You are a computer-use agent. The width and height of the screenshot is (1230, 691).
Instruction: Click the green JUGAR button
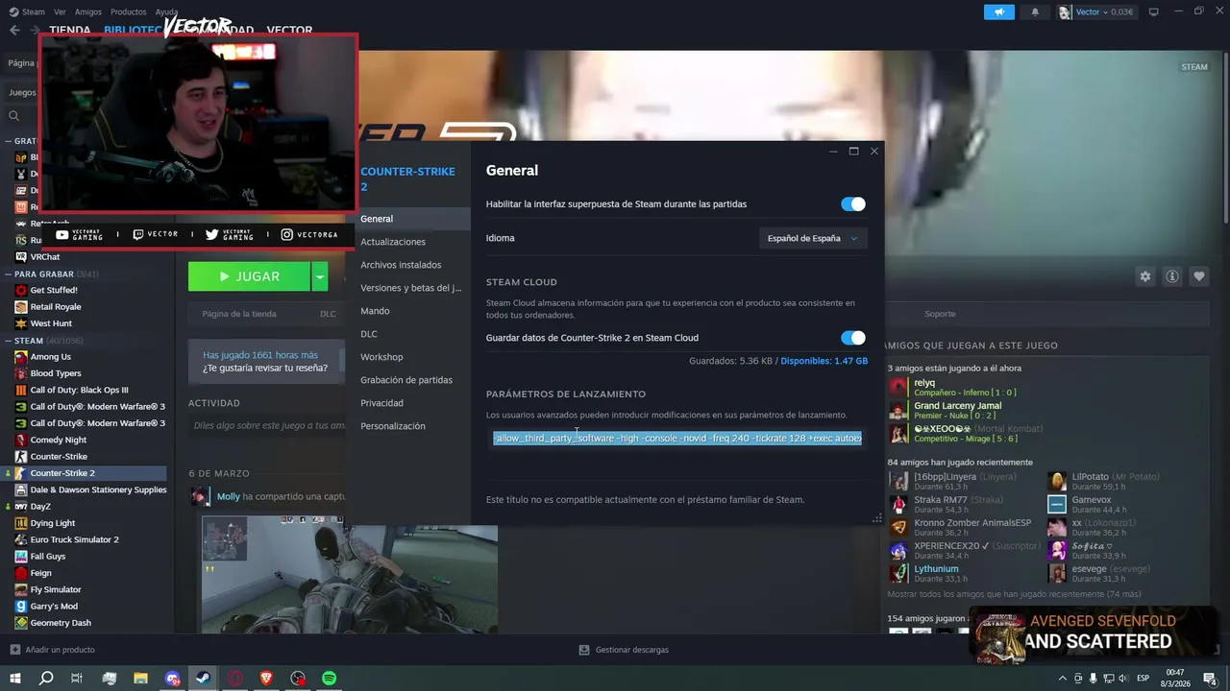(x=249, y=276)
